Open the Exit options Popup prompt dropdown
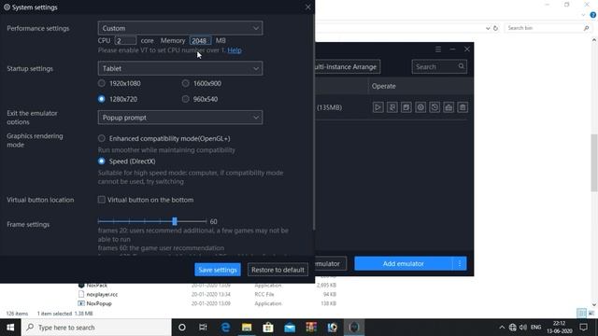The width and height of the screenshot is (598, 336). [x=180, y=118]
